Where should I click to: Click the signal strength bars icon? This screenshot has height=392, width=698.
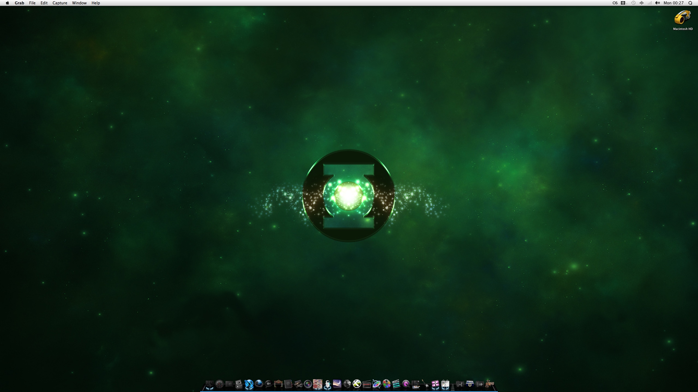650,3
